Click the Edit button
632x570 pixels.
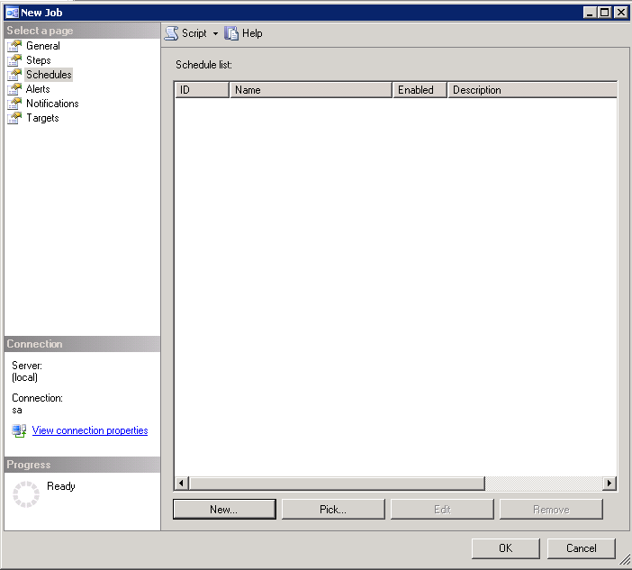pyautogui.click(x=442, y=510)
